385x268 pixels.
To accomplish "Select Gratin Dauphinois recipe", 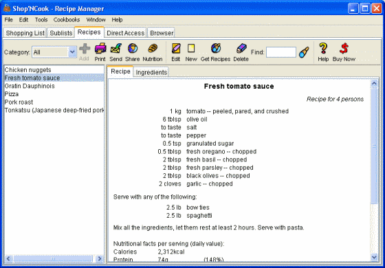I will tap(54, 86).
